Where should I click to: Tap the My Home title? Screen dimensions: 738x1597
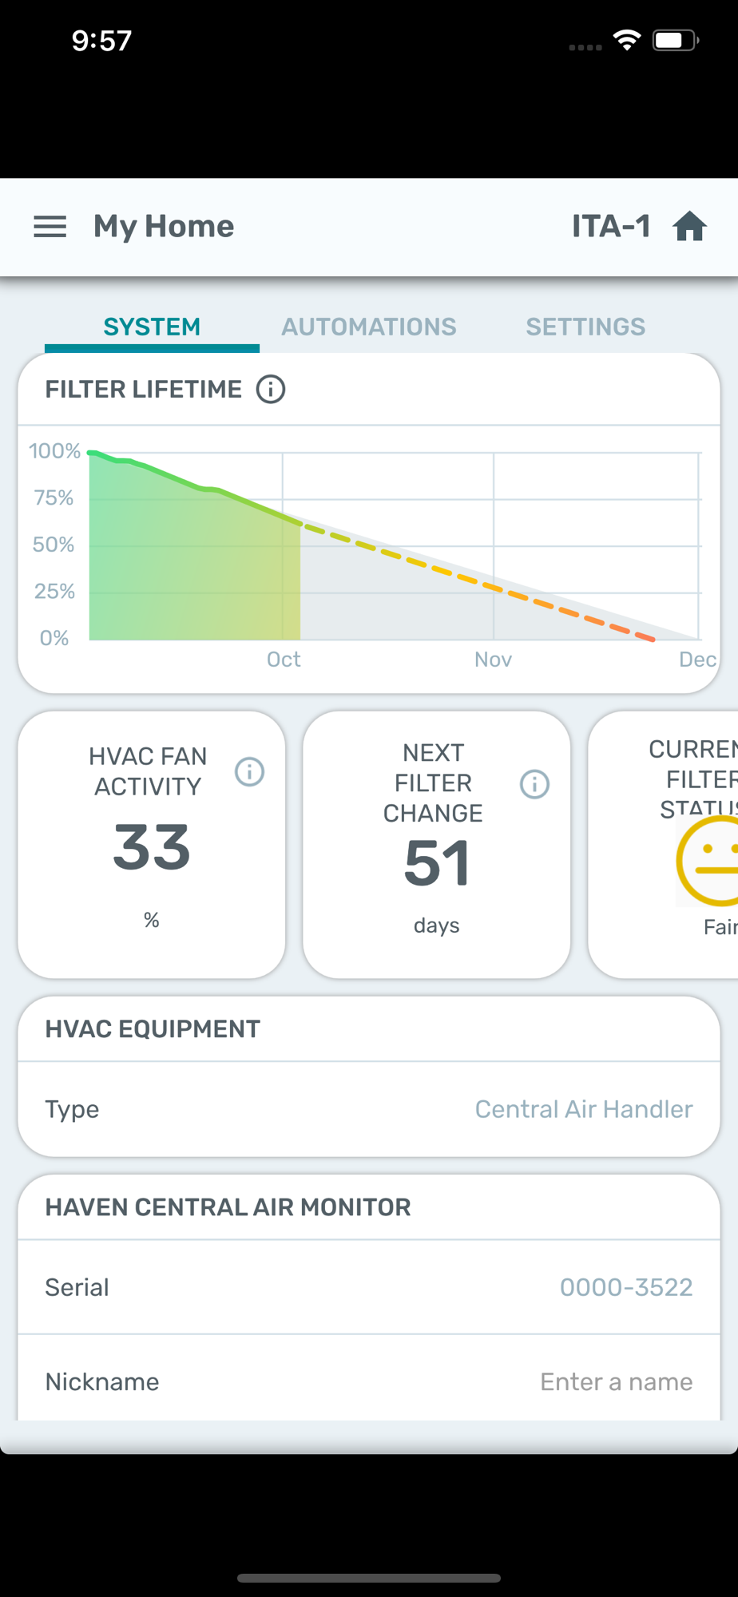pos(164,227)
